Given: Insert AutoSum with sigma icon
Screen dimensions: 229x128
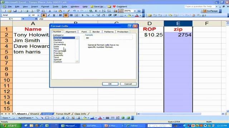Looking at the screenshot, I should tap(96, 11).
